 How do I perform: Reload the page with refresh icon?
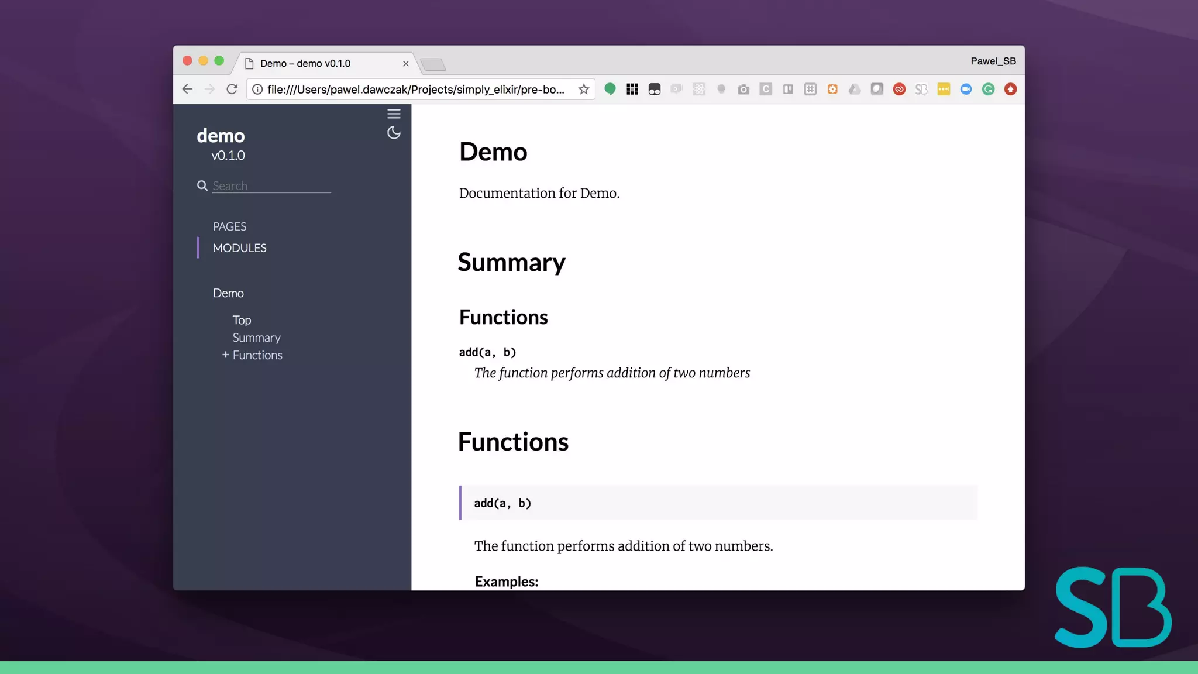(x=232, y=89)
